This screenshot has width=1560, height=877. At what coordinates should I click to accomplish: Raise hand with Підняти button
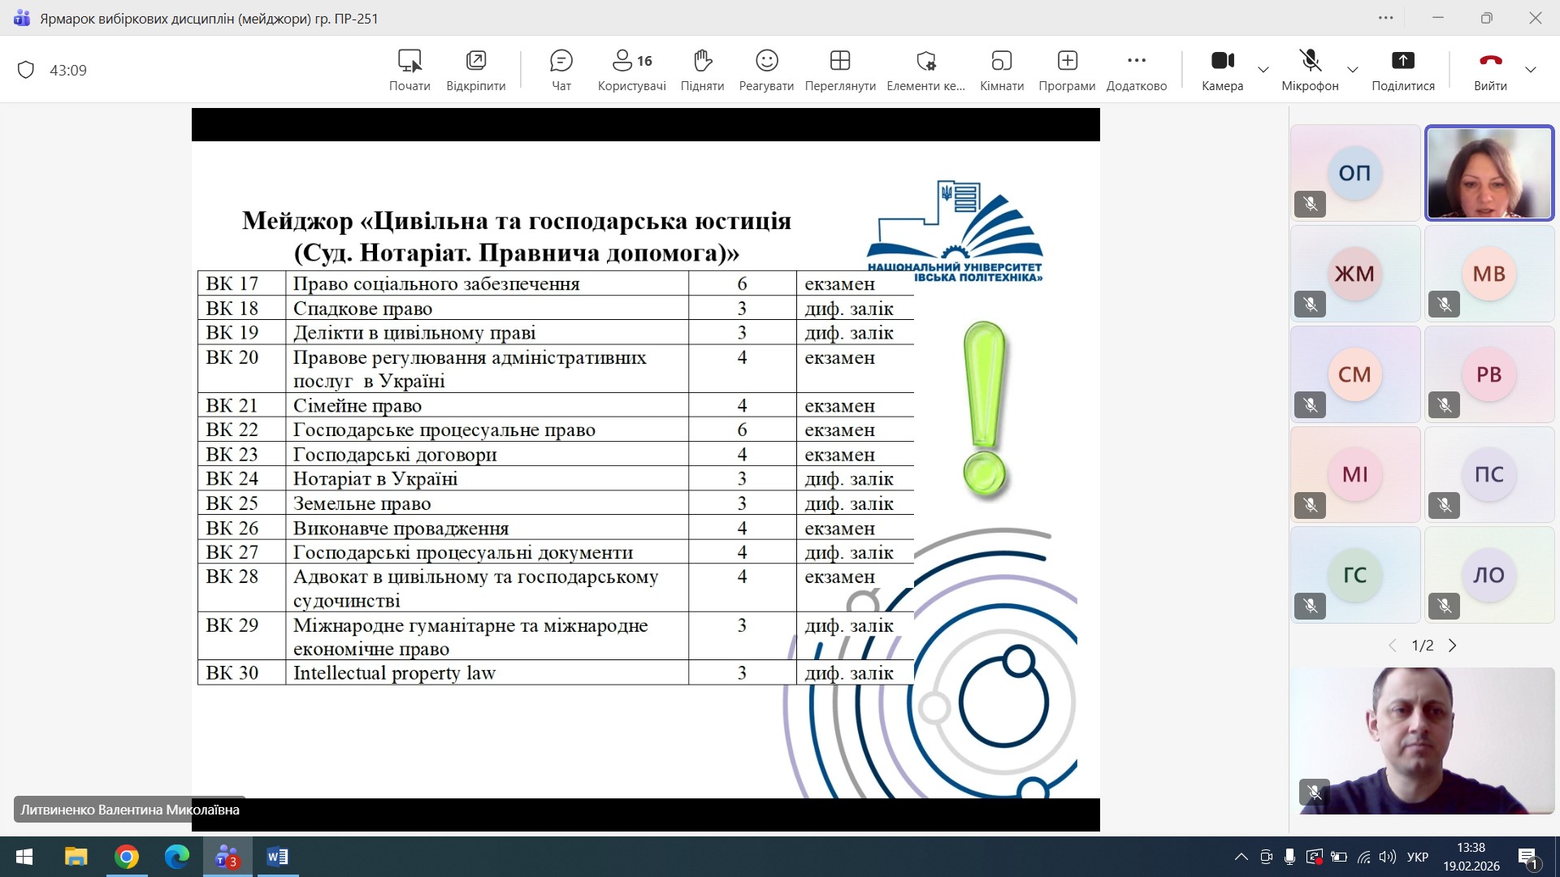(702, 69)
